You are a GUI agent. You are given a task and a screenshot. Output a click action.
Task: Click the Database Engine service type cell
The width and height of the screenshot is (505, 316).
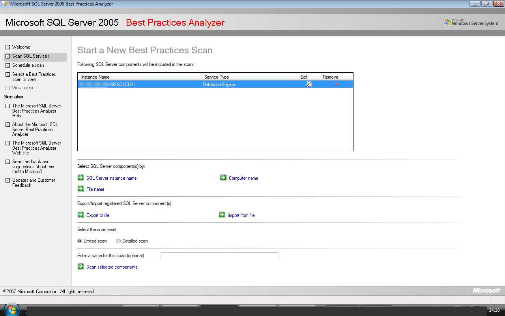(x=219, y=85)
